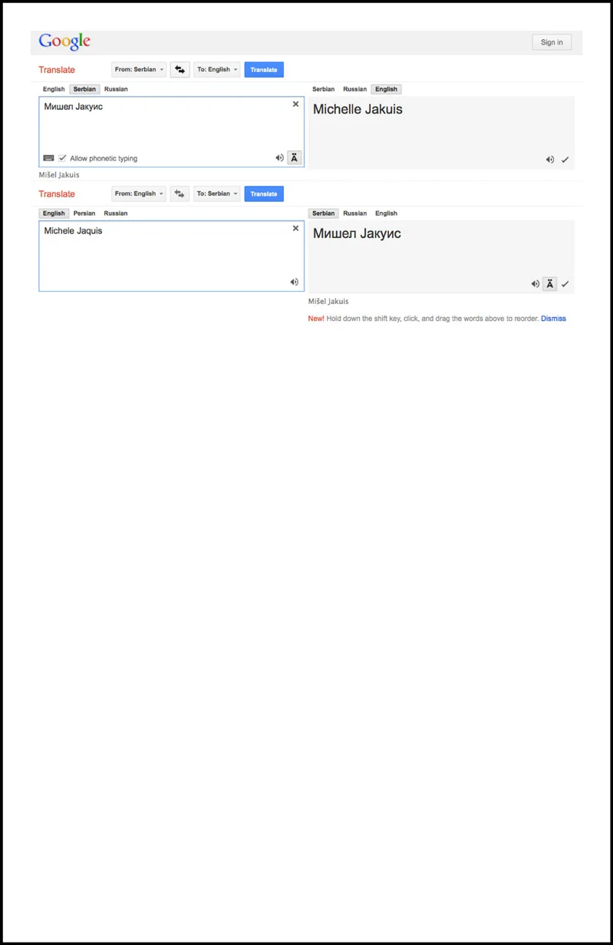Select Russian target tab in the bottom translator

coord(354,213)
